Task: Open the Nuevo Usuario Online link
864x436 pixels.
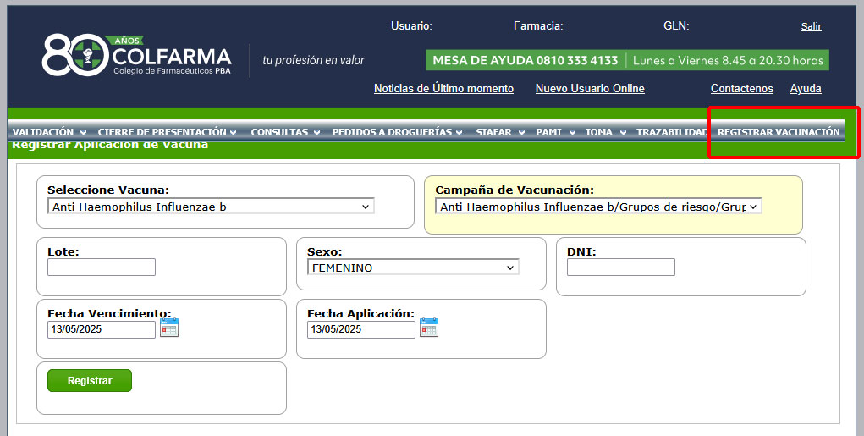Action: 590,88
